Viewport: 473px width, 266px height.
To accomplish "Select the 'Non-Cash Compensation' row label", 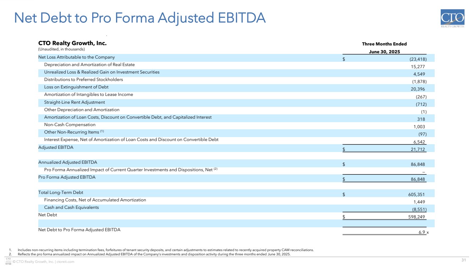I will [70, 125].
